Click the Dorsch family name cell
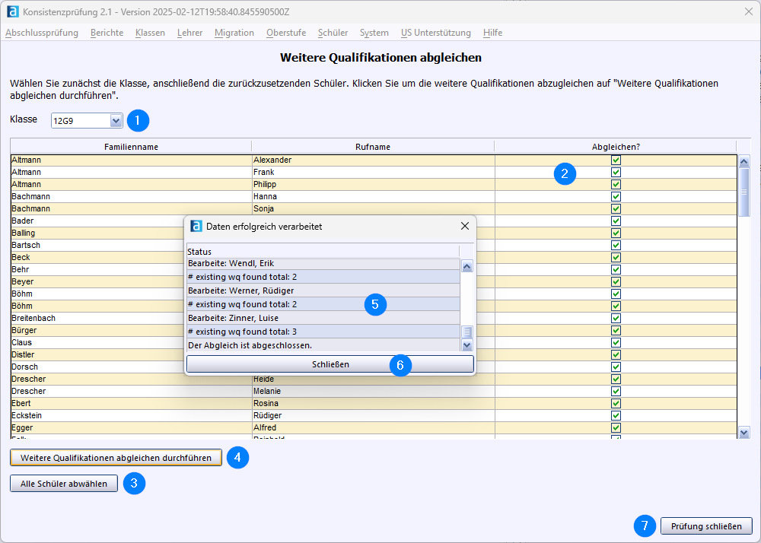This screenshot has width=761, height=543. (131, 367)
